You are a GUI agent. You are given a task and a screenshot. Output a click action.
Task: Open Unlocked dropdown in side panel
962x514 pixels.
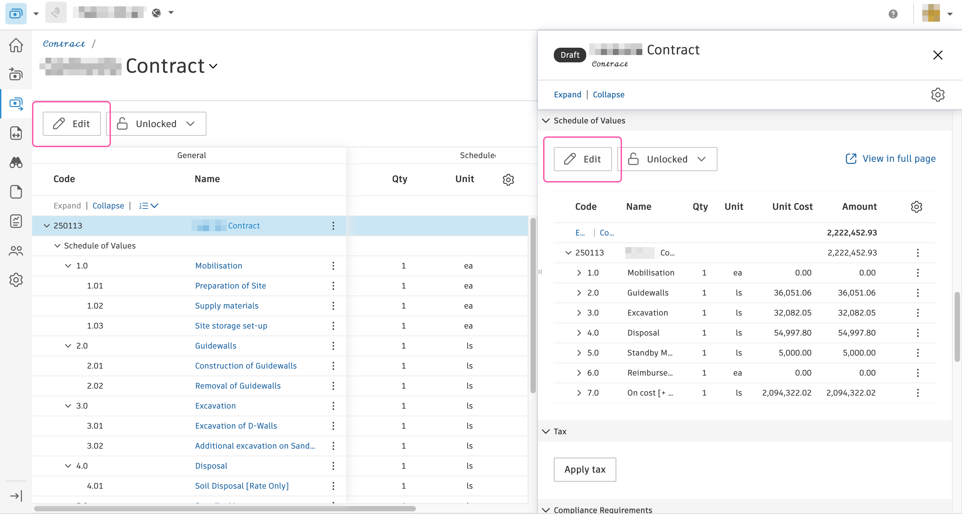click(x=667, y=159)
